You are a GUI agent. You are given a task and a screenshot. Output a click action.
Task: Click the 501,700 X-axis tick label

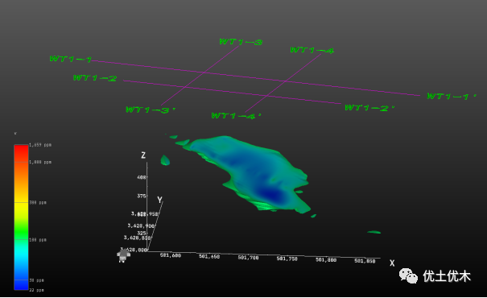[x=248, y=258]
